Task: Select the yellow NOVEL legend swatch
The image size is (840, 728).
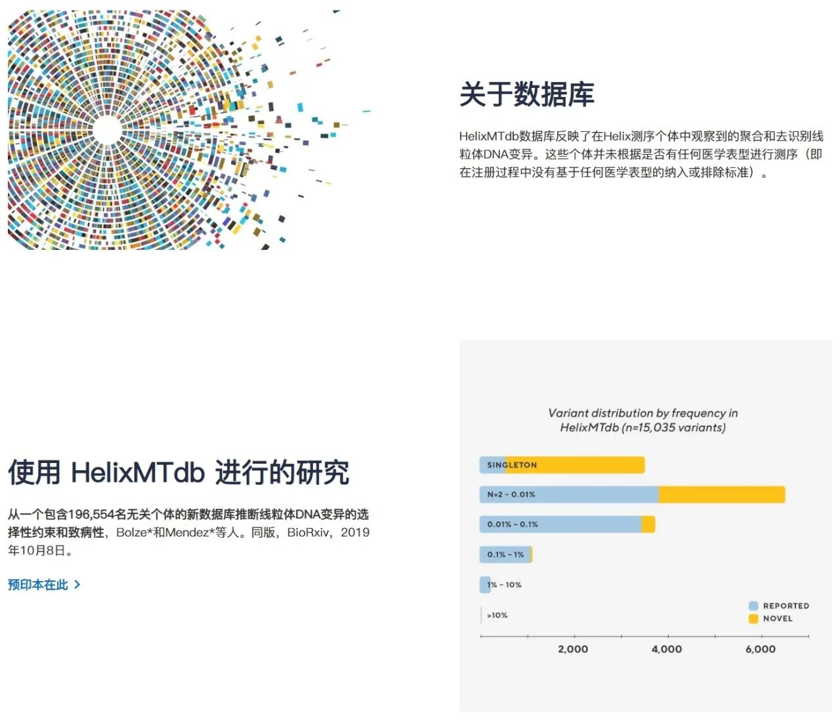Action: coord(753,618)
